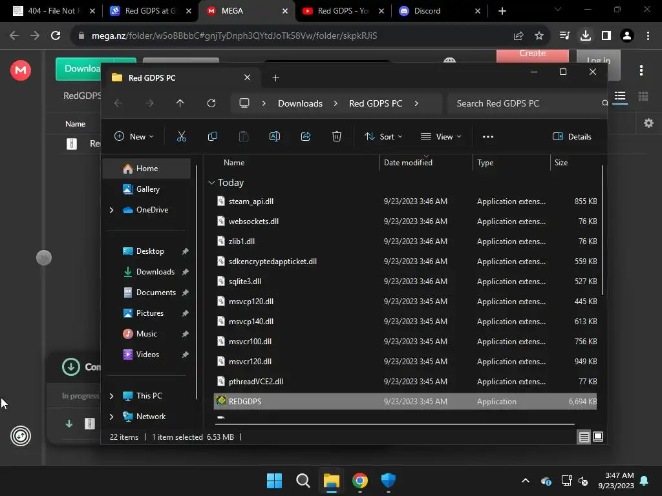The height and width of the screenshot is (496, 662).
Task: Select the steam_api.dll file
Action: [405, 201]
